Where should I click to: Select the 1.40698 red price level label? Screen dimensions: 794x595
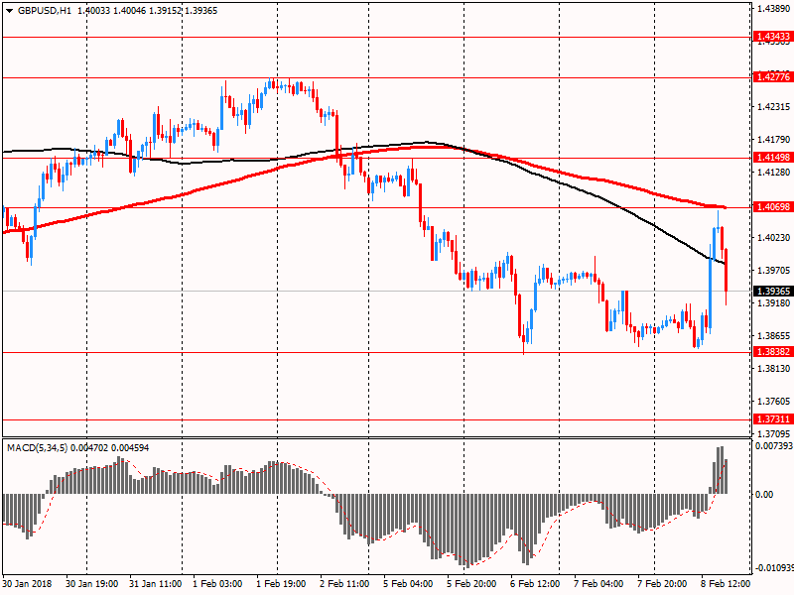coord(772,207)
